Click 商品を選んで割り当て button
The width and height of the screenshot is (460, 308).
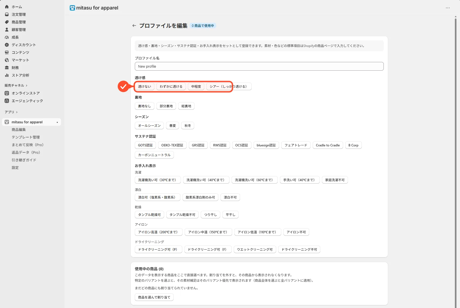coord(154,297)
